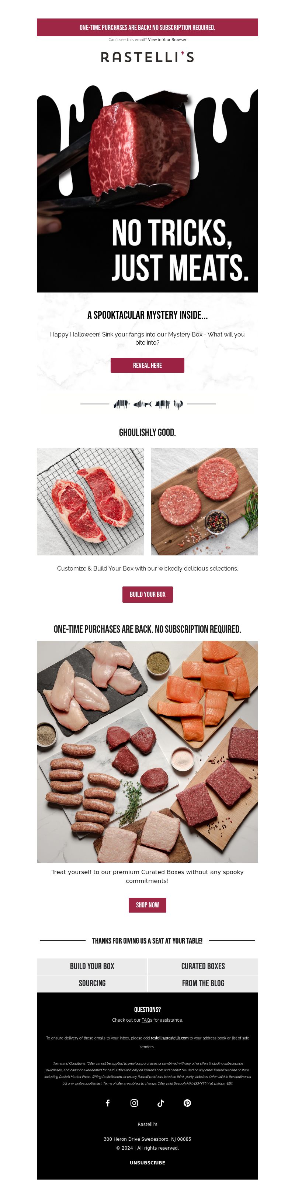Click the Reveal Here button
Image resolution: width=295 pixels, height=1194 pixels.
(x=147, y=365)
